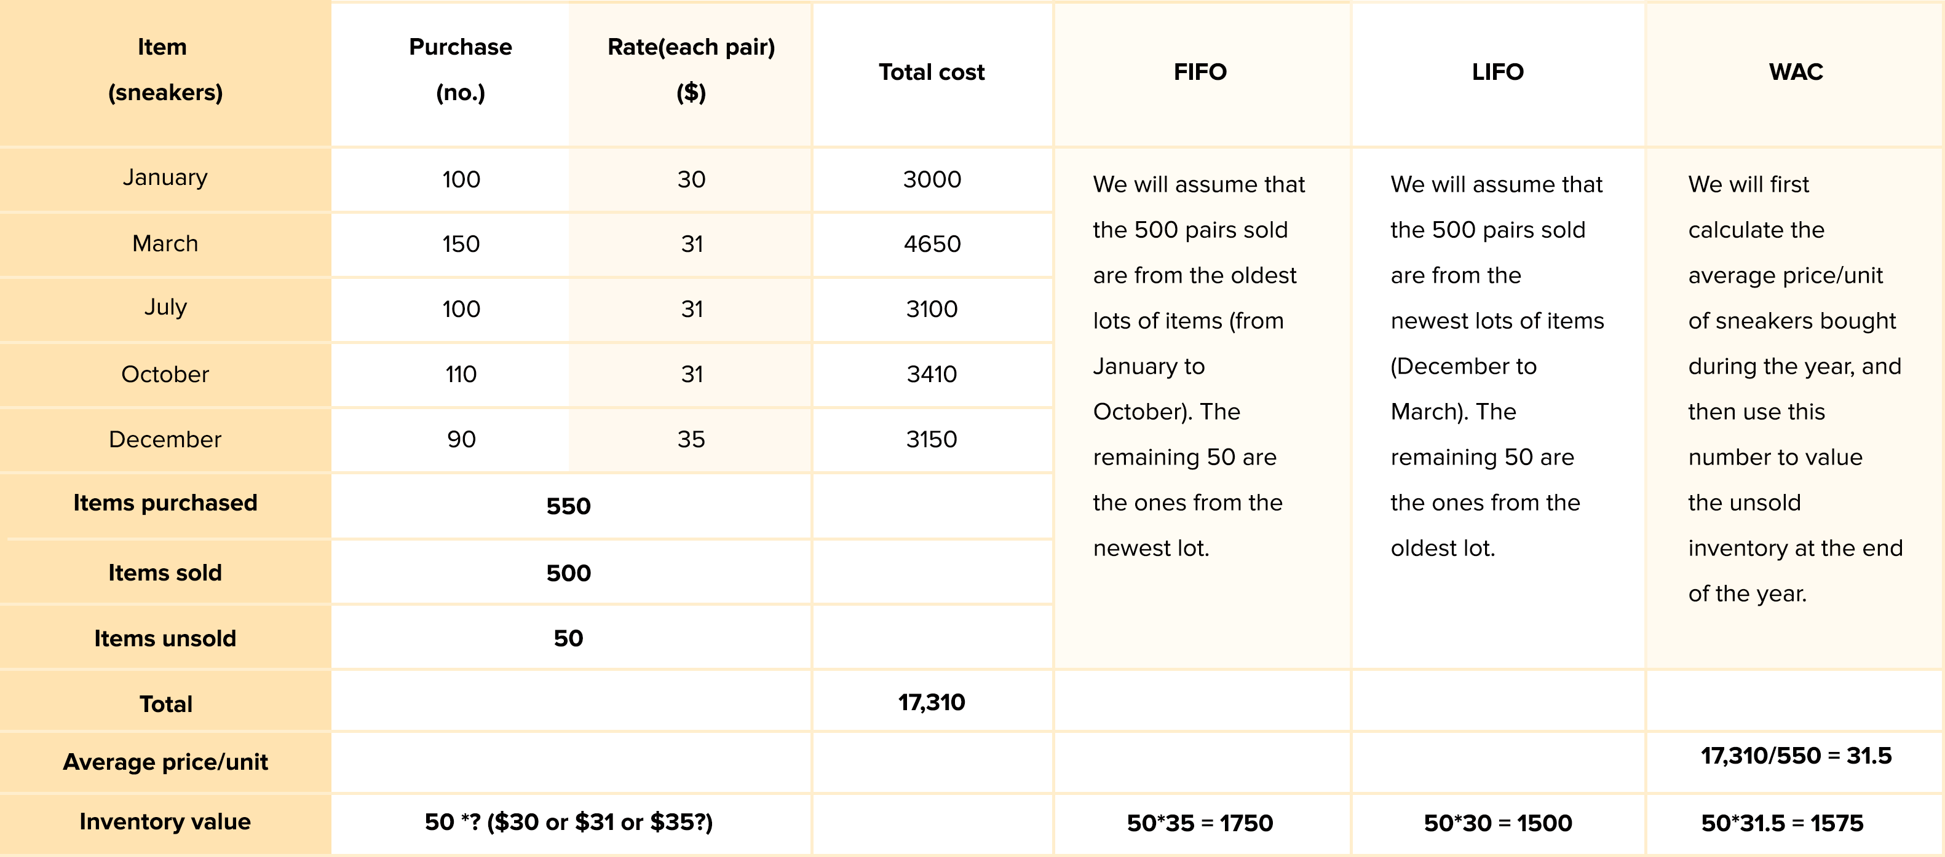Select the WAC column header

[x=1796, y=72]
